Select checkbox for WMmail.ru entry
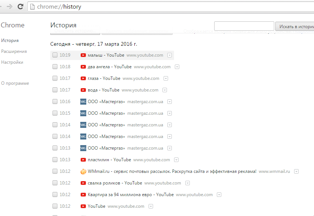Screen dimensions: 314x216 tap(55, 171)
